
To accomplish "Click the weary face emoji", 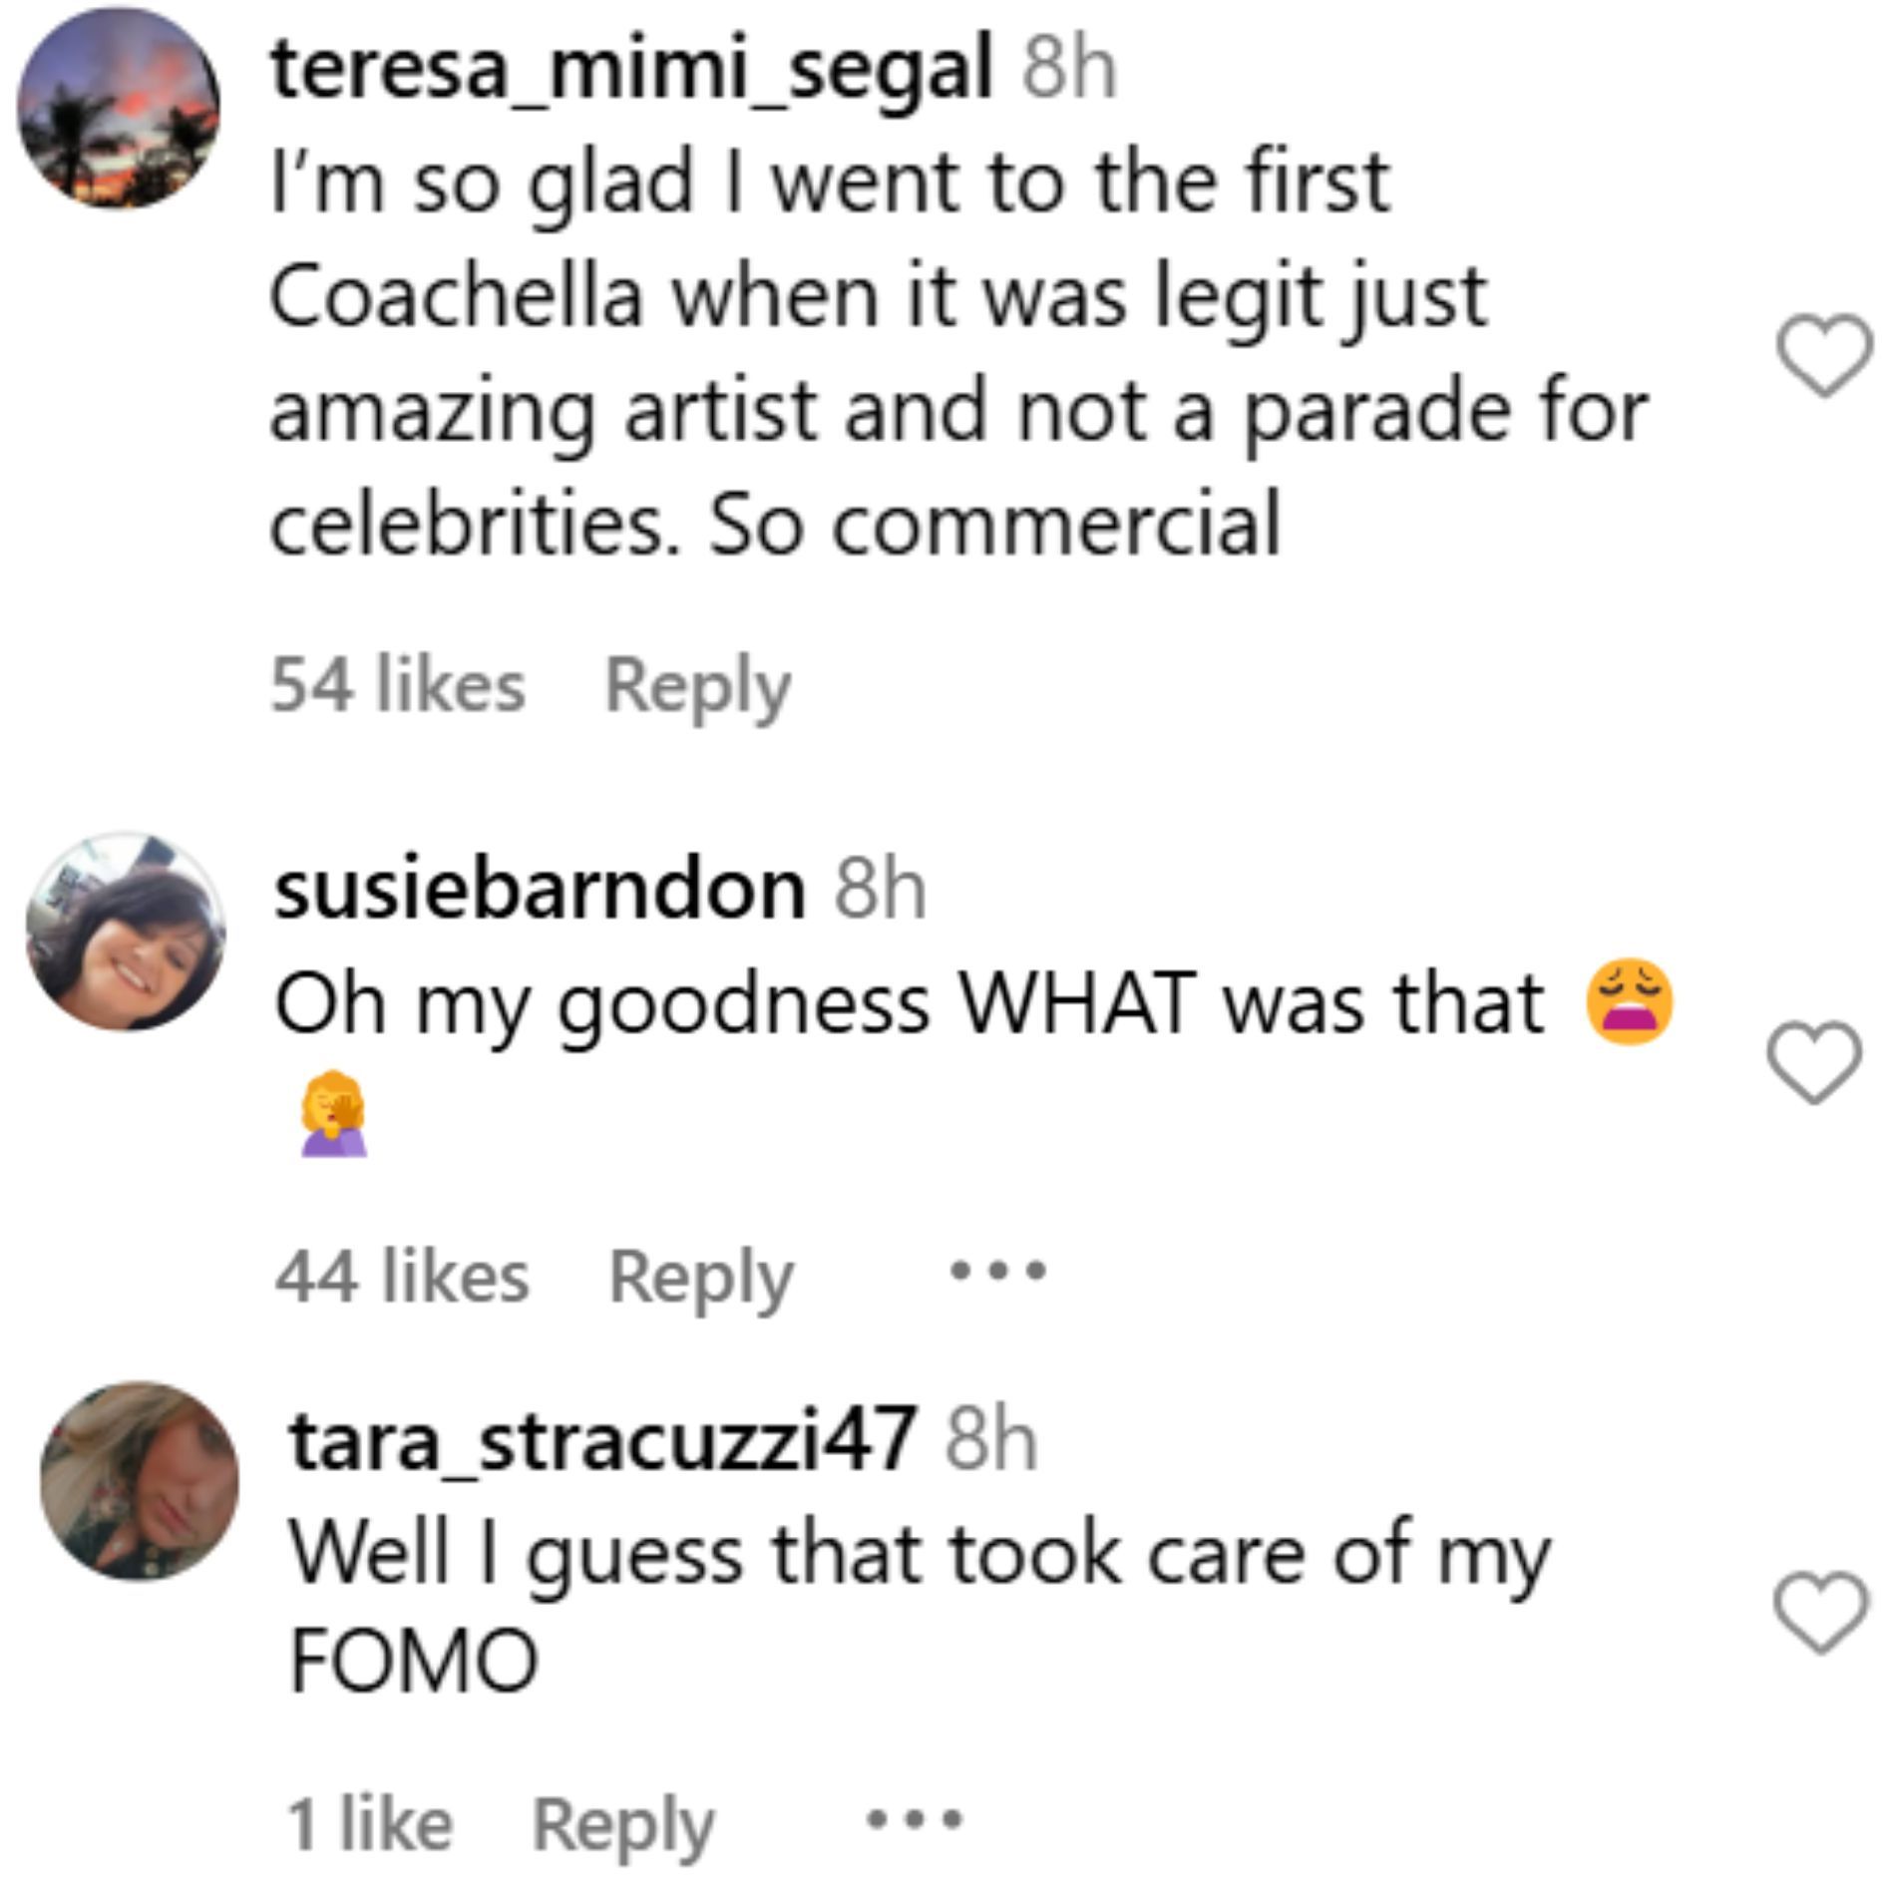I will tap(1629, 1002).
